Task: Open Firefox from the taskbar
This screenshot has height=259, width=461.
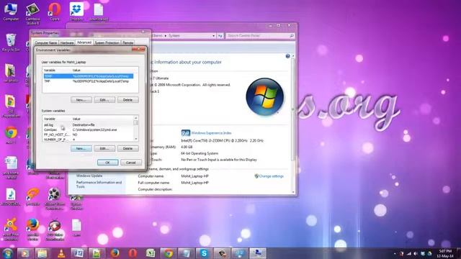Action: pyautogui.click(x=115, y=253)
